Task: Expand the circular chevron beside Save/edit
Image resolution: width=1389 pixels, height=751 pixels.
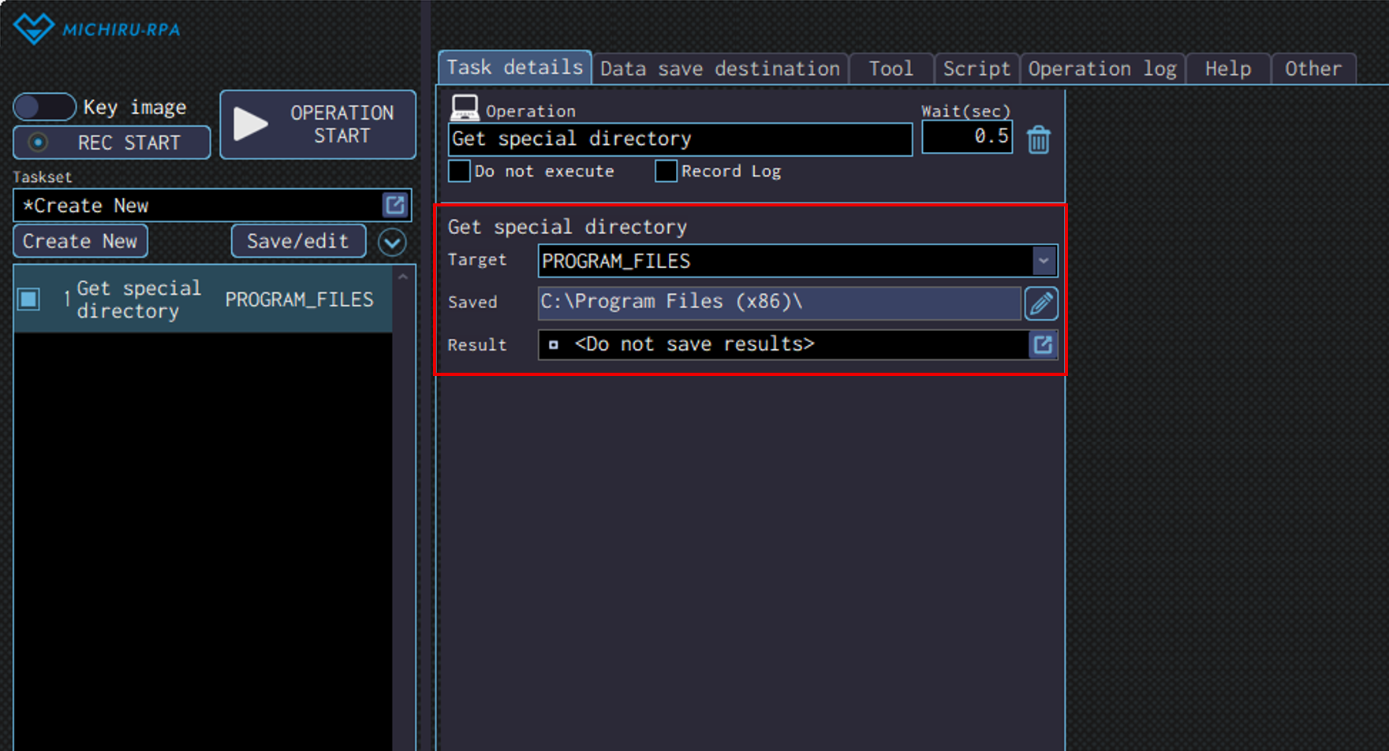Action: click(x=392, y=242)
